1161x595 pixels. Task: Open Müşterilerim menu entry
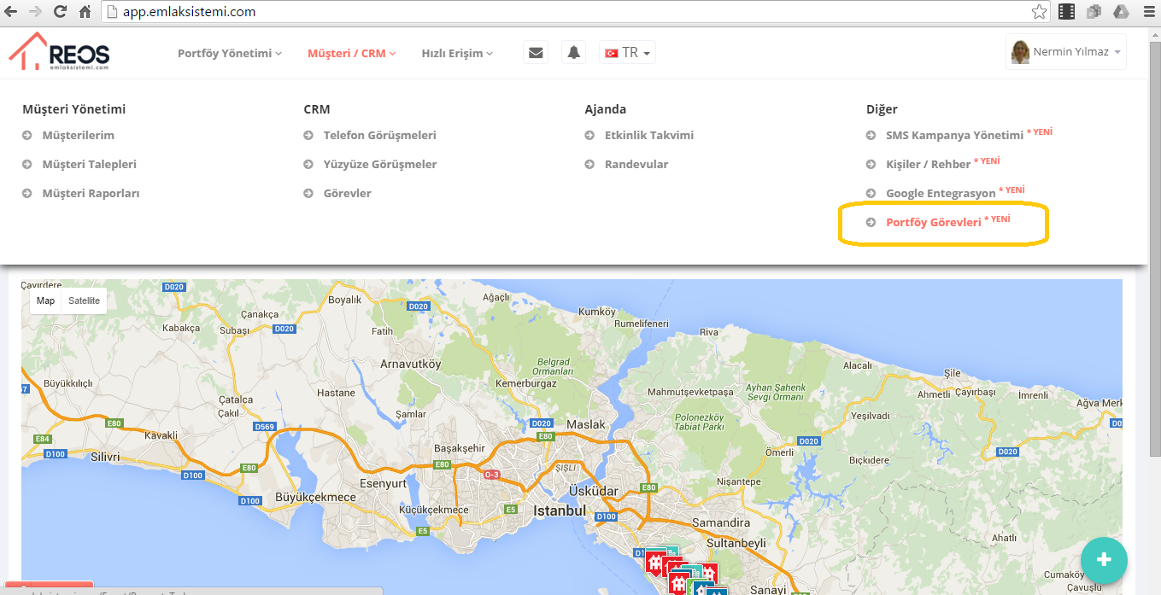[78, 135]
